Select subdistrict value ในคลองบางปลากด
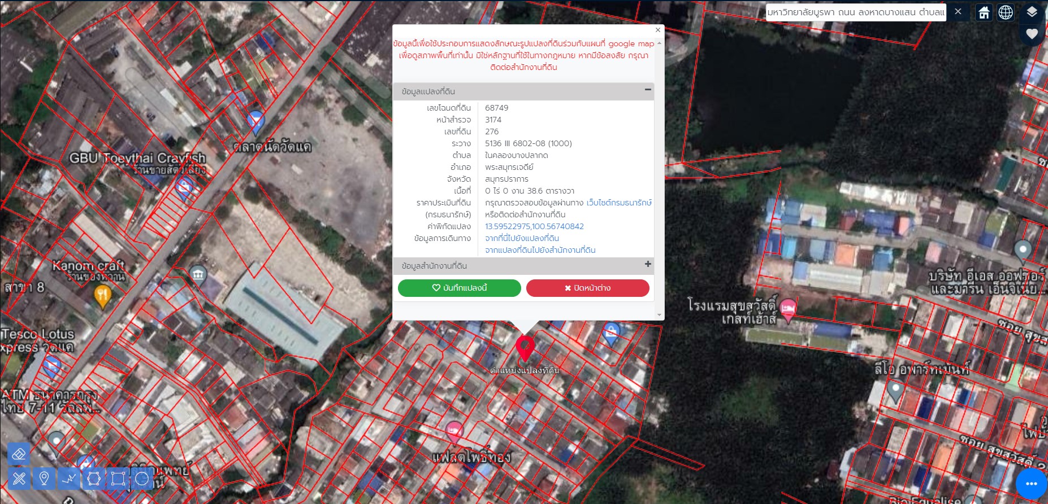The image size is (1048, 504). click(517, 155)
